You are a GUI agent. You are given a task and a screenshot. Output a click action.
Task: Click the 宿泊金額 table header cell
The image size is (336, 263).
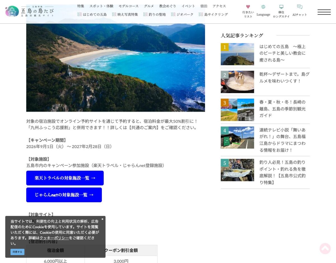[55, 250]
